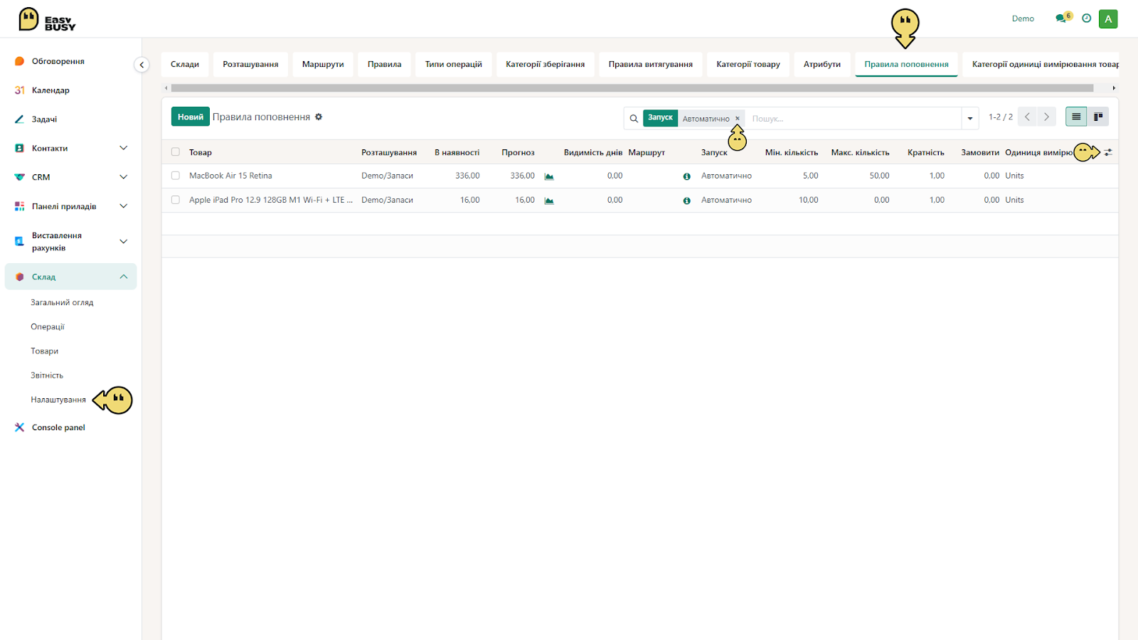Click Demo company switcher
1138x640 pixels.
1023,18
